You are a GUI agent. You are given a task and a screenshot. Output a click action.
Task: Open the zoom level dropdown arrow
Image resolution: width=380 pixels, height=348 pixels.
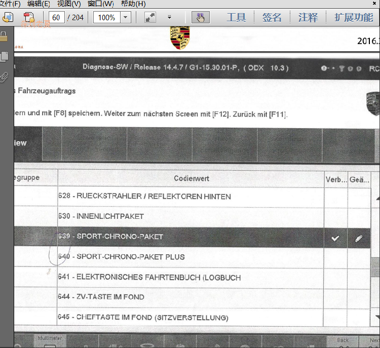[x=126, y=17]
